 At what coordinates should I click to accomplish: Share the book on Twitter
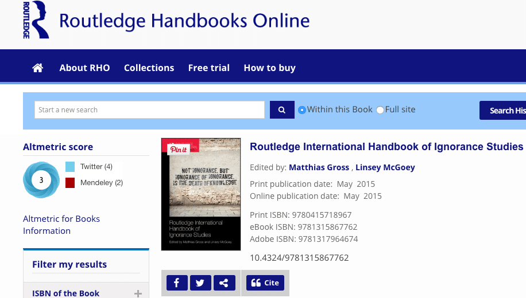(x=200, y=283)
